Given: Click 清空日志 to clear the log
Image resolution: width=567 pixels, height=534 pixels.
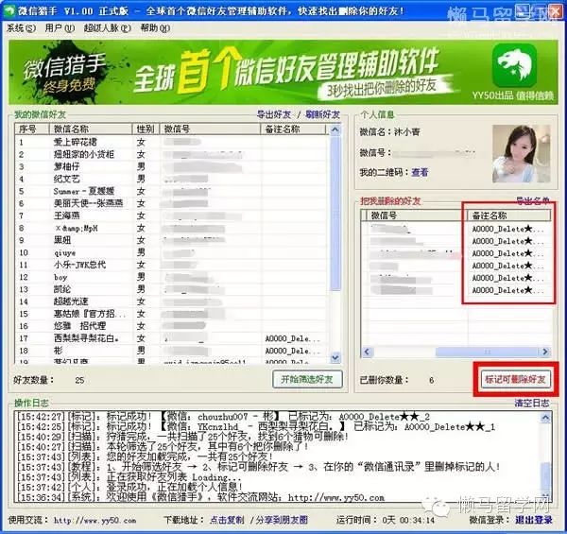Looking at the screenshot, I should click(531, 404).
